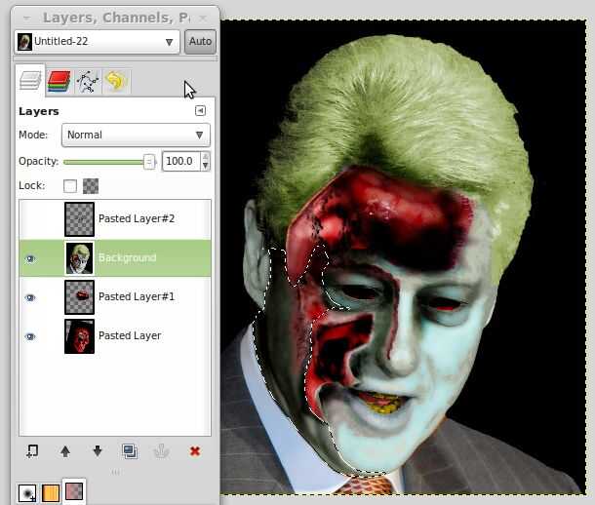Click the 'Pasted Layer#2' layer name
This screenshot has width=595, height=505.
tap(137, 218)
